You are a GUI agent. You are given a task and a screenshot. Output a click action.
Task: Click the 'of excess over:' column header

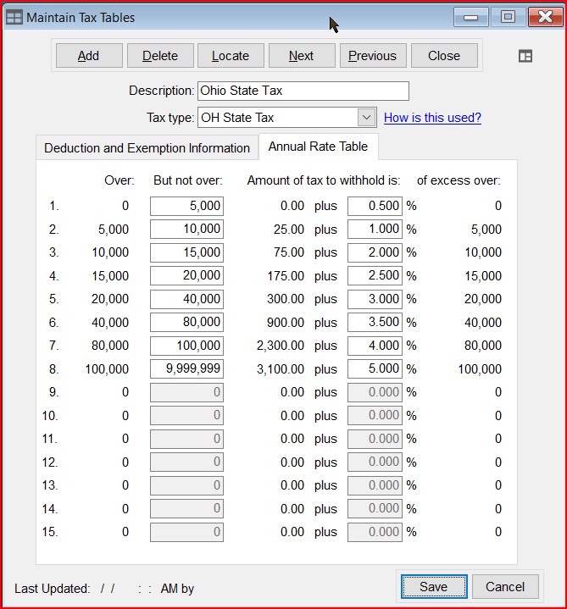459,180
